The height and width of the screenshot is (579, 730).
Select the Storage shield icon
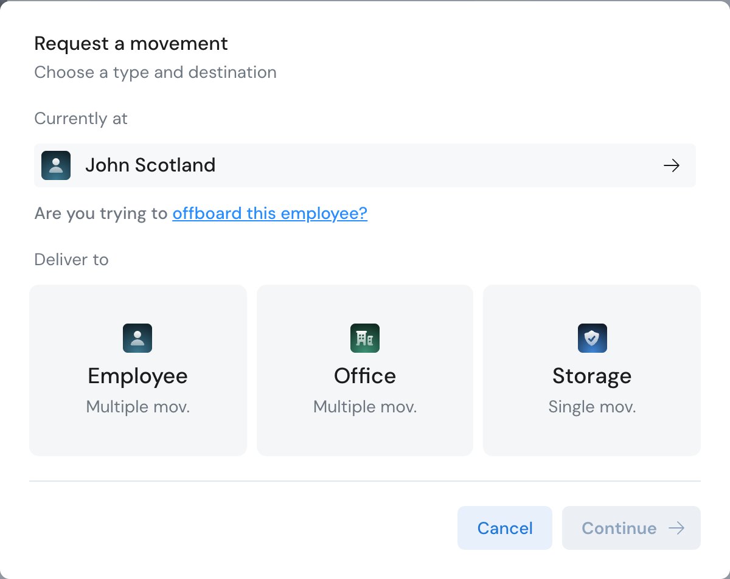(x=593, y=338)
